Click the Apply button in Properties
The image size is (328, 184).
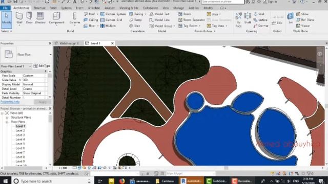point(43,102)
